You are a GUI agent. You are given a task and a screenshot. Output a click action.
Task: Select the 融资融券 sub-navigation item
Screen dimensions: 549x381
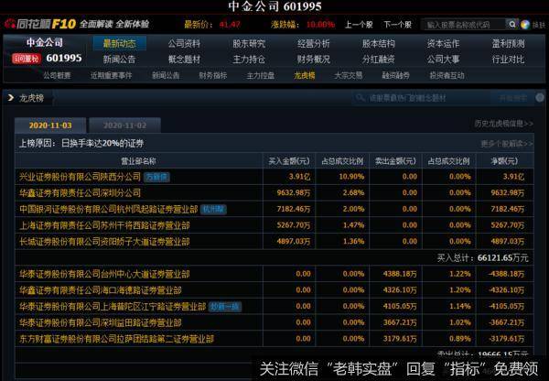point(395,75)
